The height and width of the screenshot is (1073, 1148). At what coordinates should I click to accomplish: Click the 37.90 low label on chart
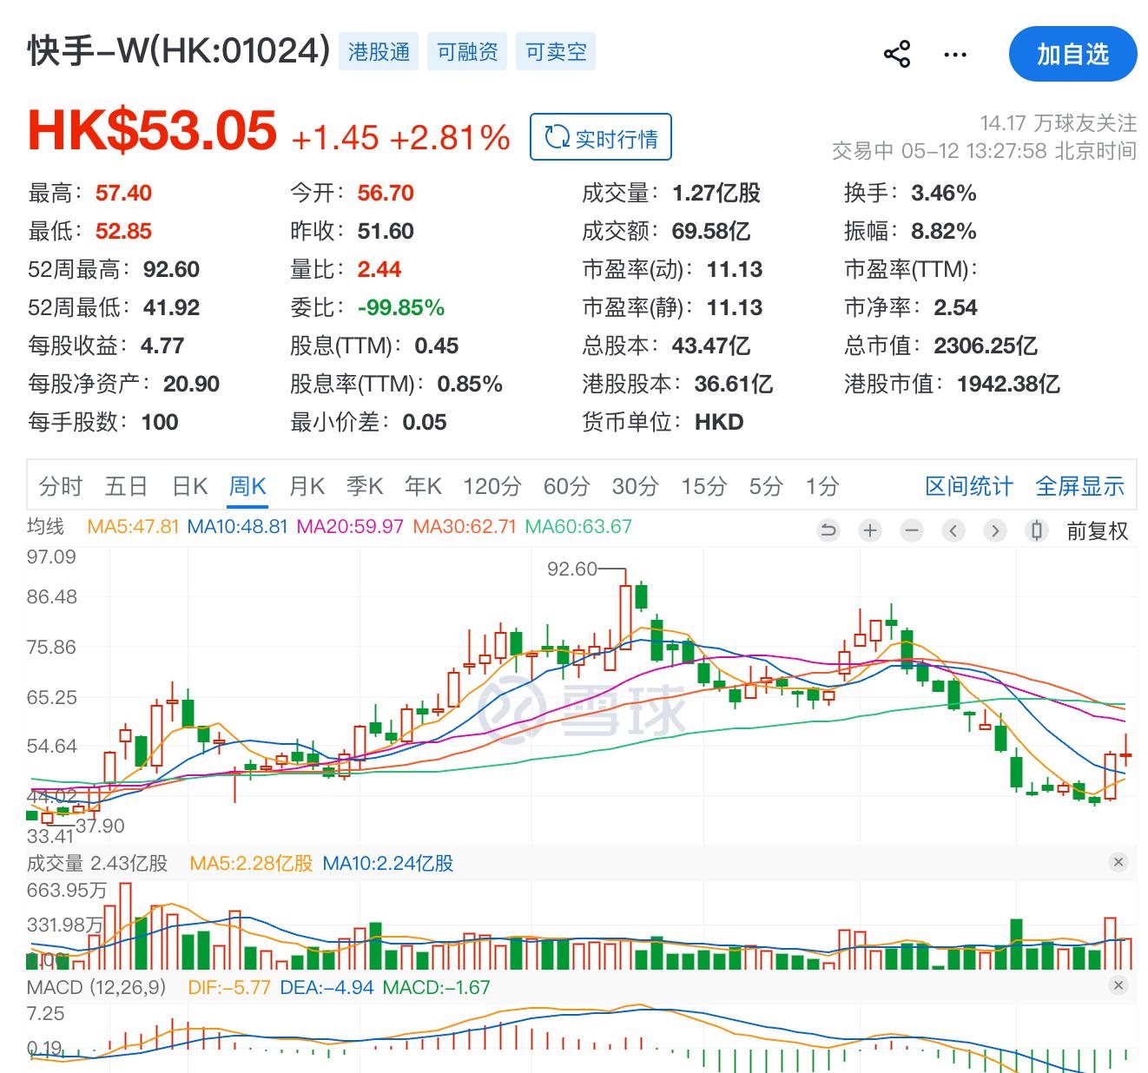[100, 826]
